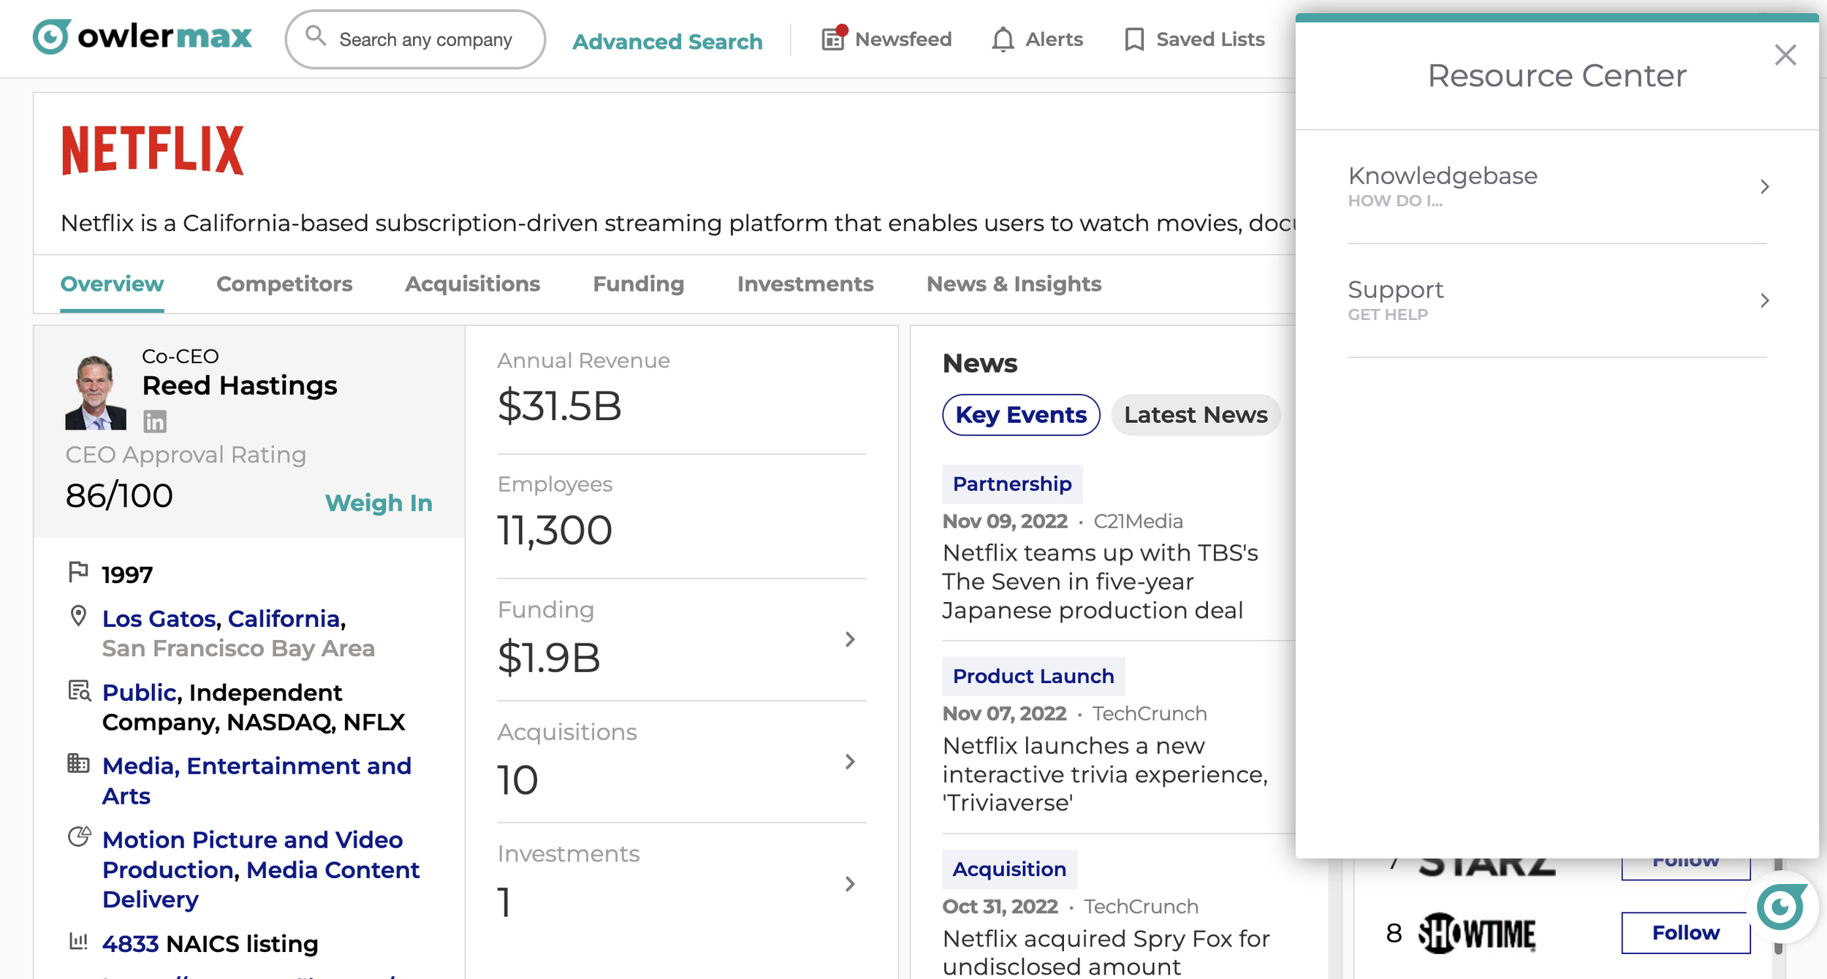
Task: Switch to the News & Insights tab
Action: [x=1014, y=284]
